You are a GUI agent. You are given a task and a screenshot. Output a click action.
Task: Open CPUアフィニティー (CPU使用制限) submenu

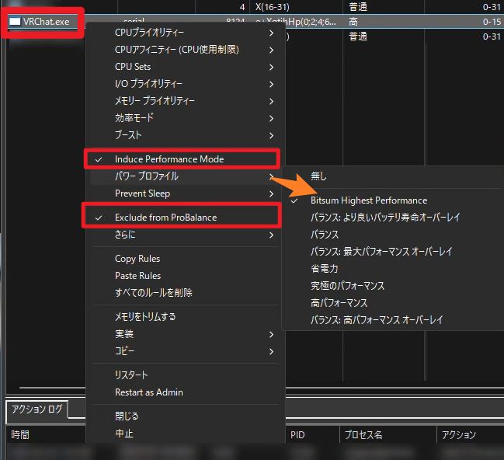pos(186,50)
